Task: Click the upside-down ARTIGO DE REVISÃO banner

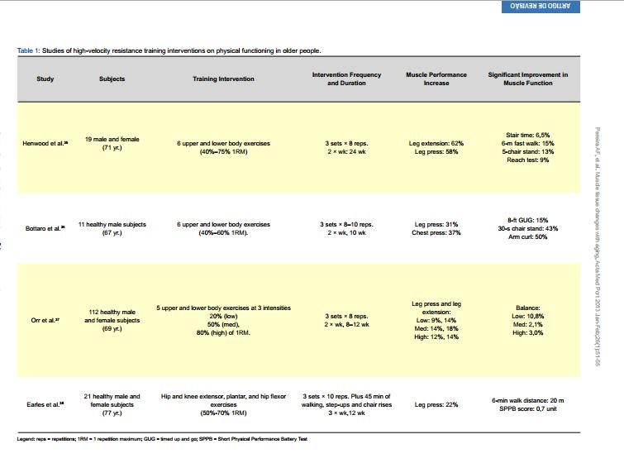Action: (541, 7)
